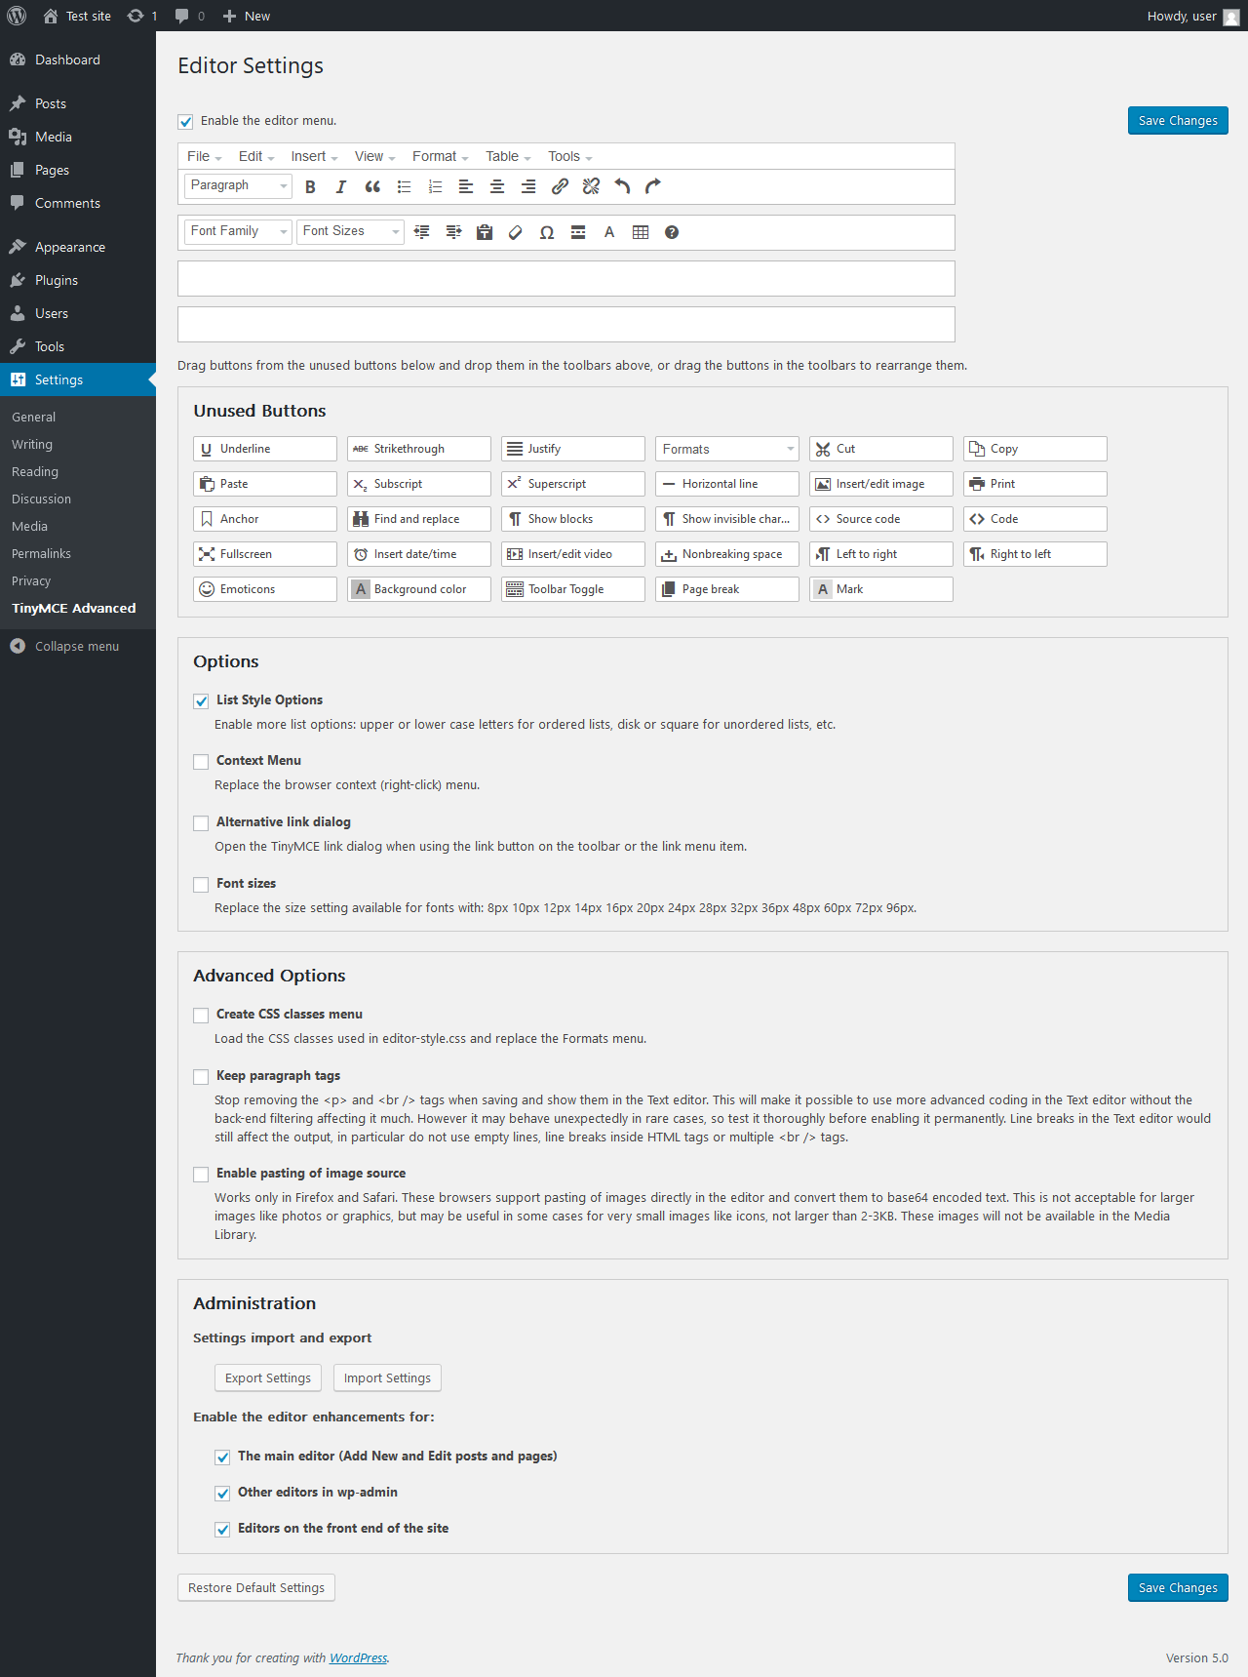The width and height of the screenshot is (1248, 1677).
Task: Click the Blockquote icon
Action: 372,186
